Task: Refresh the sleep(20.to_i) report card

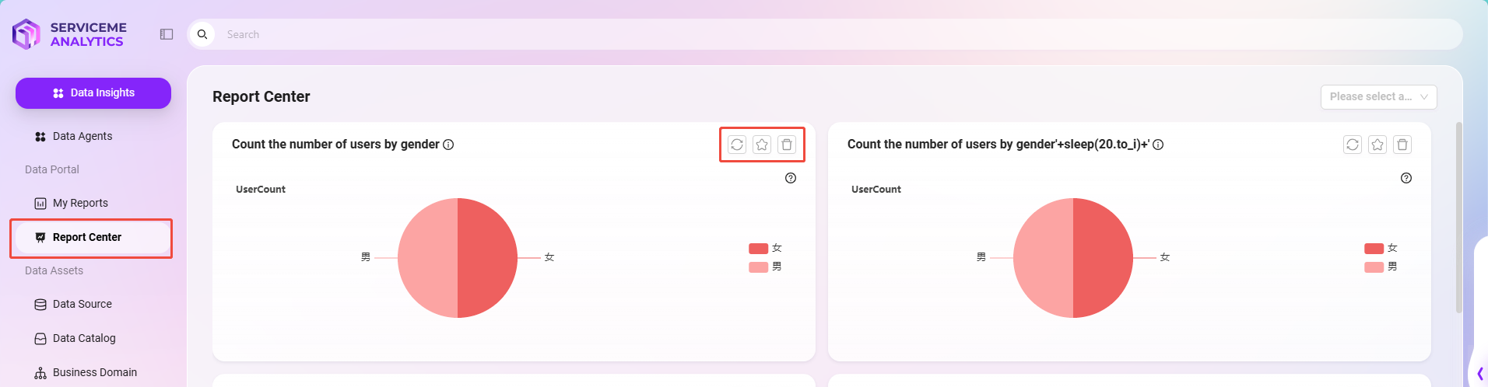Action: [1353, 145]
